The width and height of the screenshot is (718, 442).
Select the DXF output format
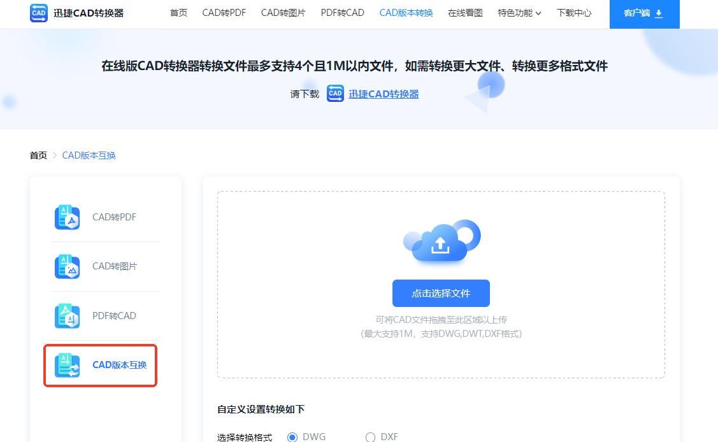point(370,437)
